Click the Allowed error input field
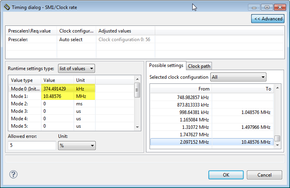 click(32, 146)
